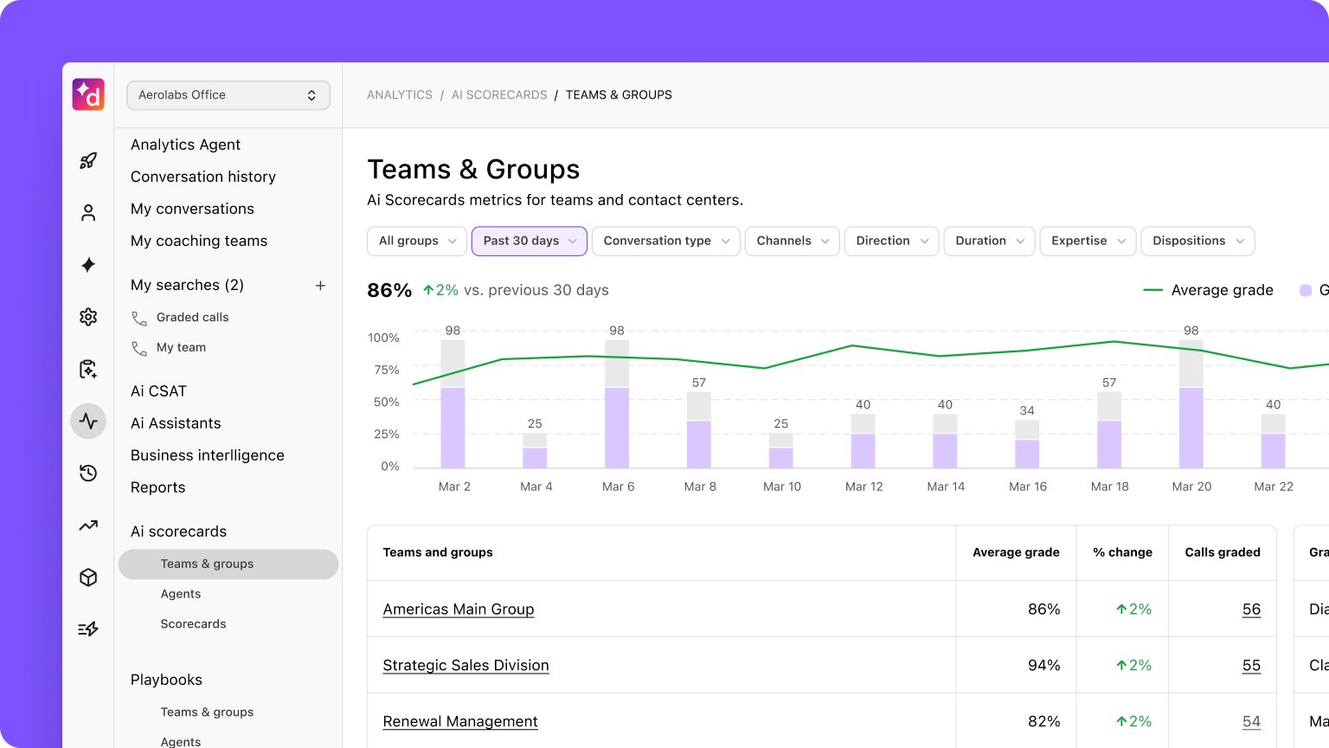Open the 56 calls graded link

point(1251,609)
